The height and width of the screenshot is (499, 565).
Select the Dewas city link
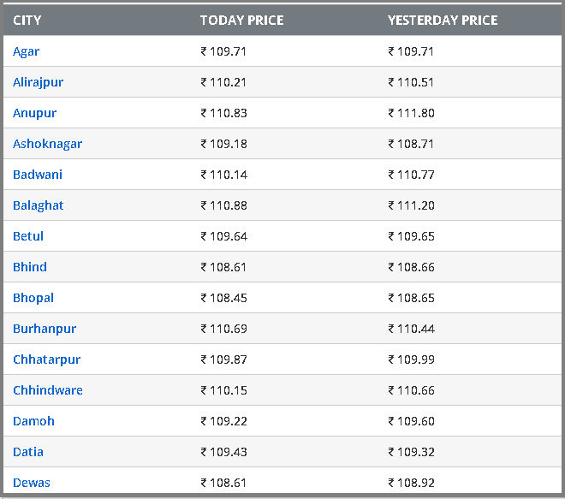tap(32, 483)
